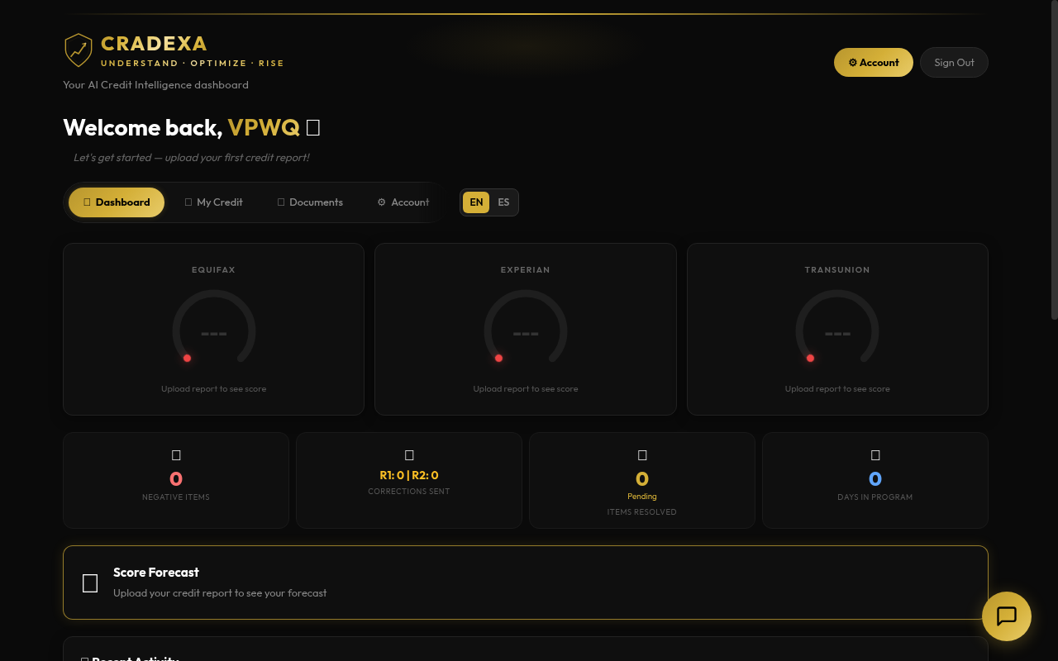The image size is (1058, 661).
Task: Click the Negative Items count 0
Action: click(176, 478)
